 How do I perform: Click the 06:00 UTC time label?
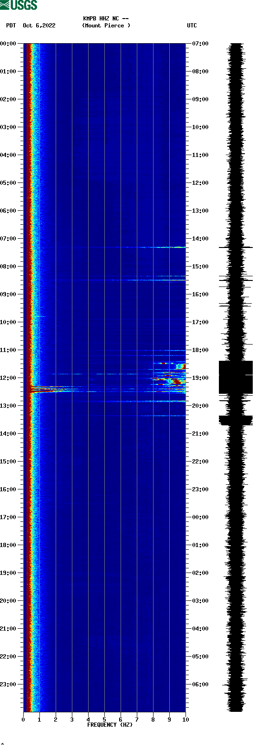(x=200, y=684)
